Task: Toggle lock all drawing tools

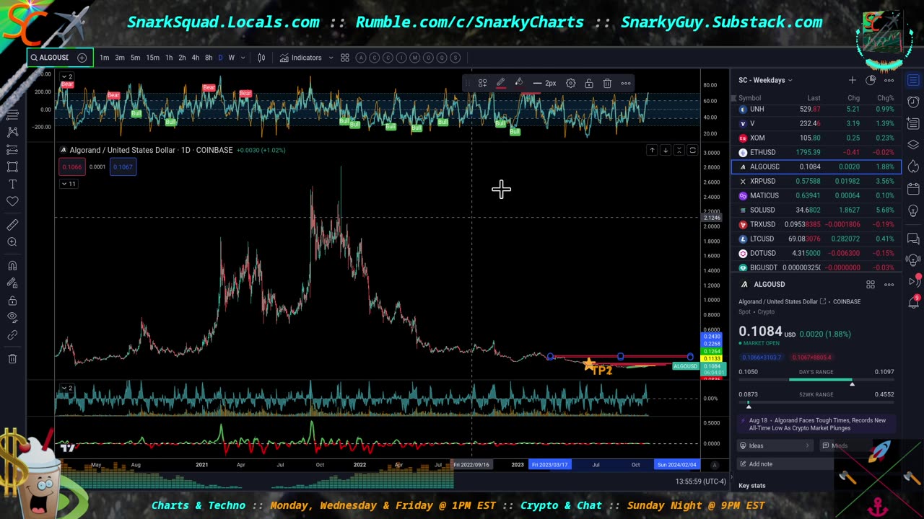Action: click(12, 301)
